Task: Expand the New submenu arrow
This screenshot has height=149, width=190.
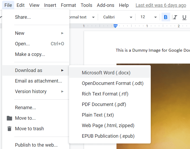Action: 62,33
